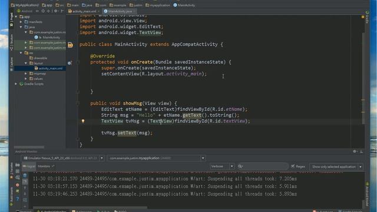This screenshot has height=212, width=377.
Task: Click the related XML file gutter icon
Action: (x=70, y=45)
